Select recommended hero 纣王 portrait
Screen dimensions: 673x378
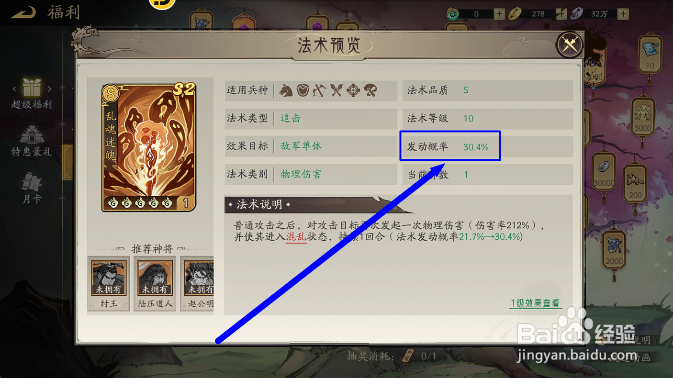(109, 284)
